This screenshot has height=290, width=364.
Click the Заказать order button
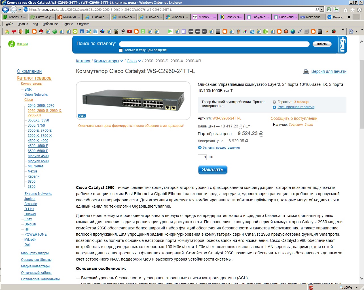click(x=213, y=170)
